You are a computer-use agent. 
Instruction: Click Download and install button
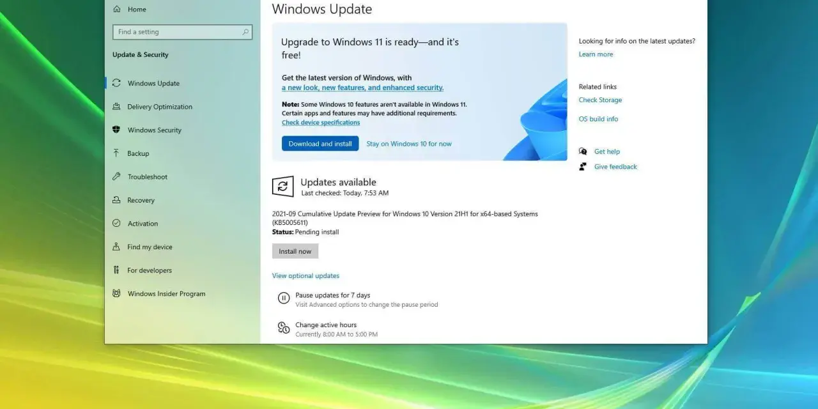(x=320, y=144)
